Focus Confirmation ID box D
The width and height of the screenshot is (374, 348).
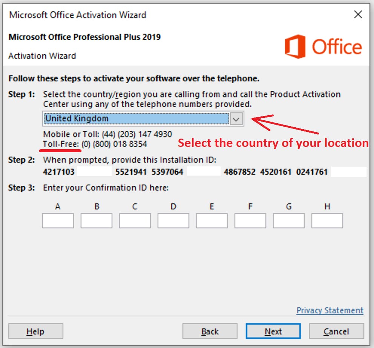(173, 221)
